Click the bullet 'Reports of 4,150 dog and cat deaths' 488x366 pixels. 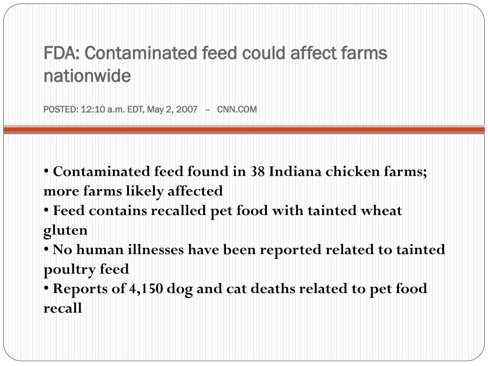[x=235, y=298]
